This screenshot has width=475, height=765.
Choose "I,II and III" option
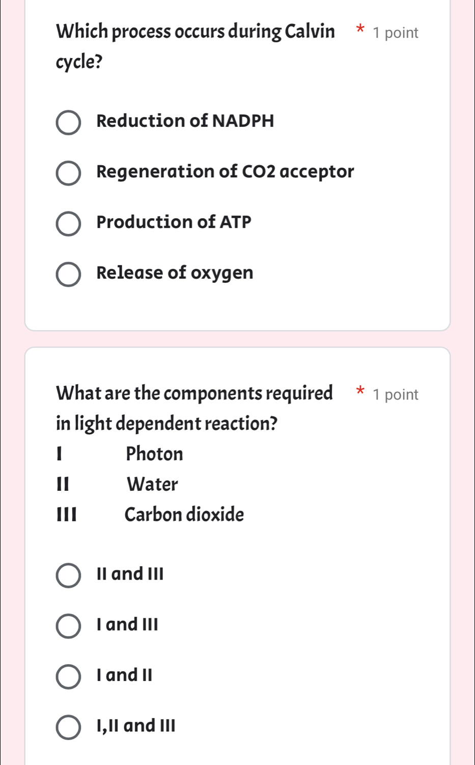tap(68, 727)
